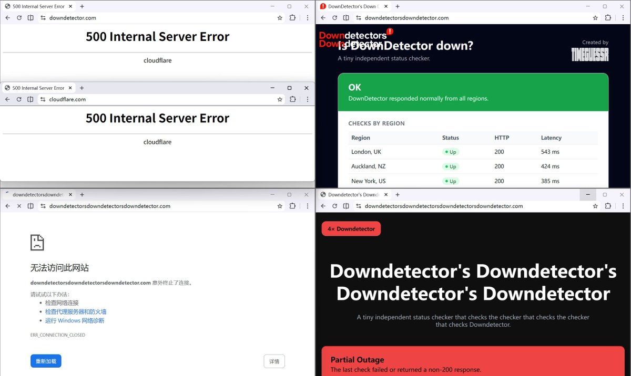
Task: Go back in the cloudflare.com window
Action: 7,99
